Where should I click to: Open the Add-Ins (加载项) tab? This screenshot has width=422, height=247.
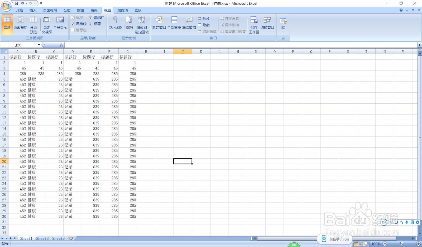point(123,10)
